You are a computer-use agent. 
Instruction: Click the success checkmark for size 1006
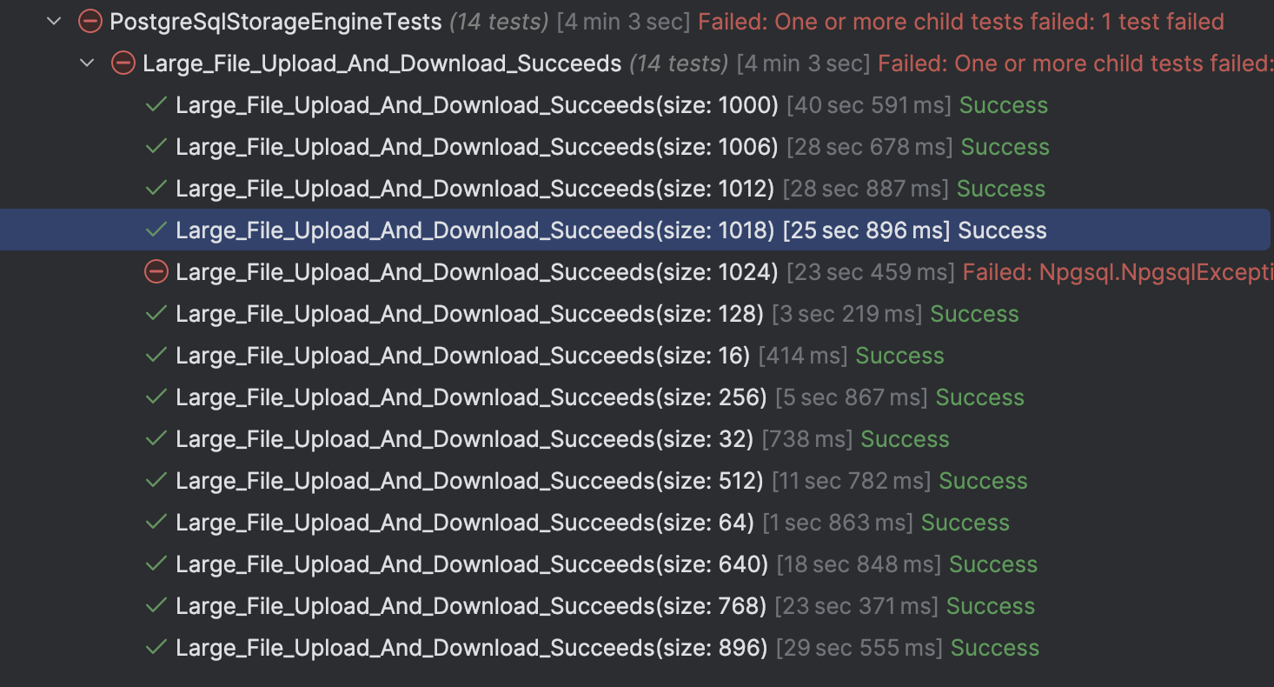156,147
